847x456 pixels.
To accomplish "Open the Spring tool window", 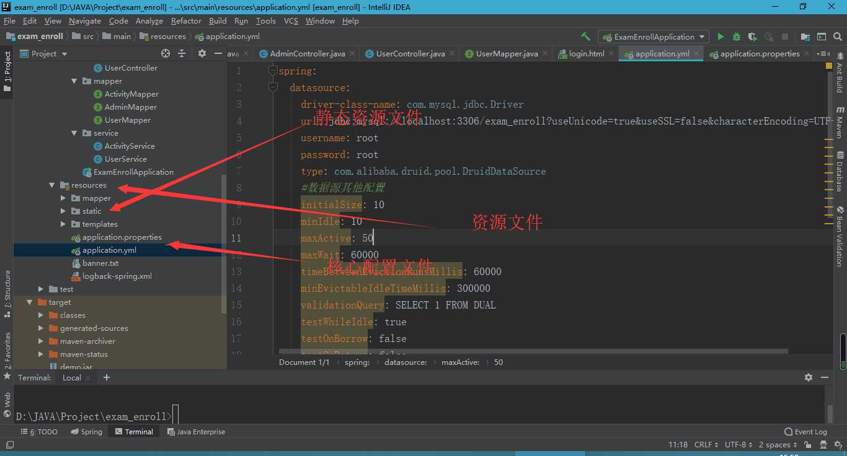I will 86,432.
